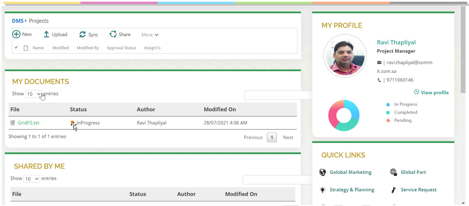Click the Service Request wrench icon
Screen dimensions: 469x206
tap(393, 190)
